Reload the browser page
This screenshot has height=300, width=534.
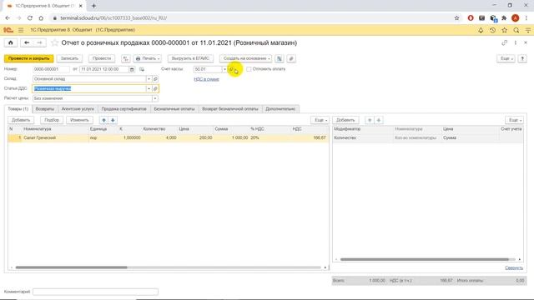pos(30,18)
